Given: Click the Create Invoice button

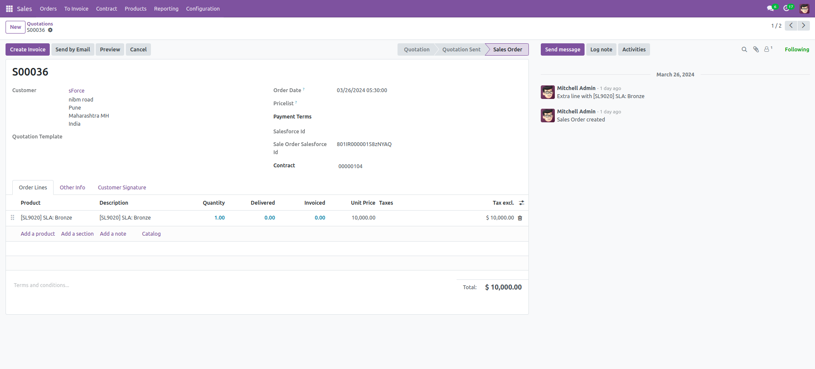Looking at the screenshot, I should (x=28, y=50).
